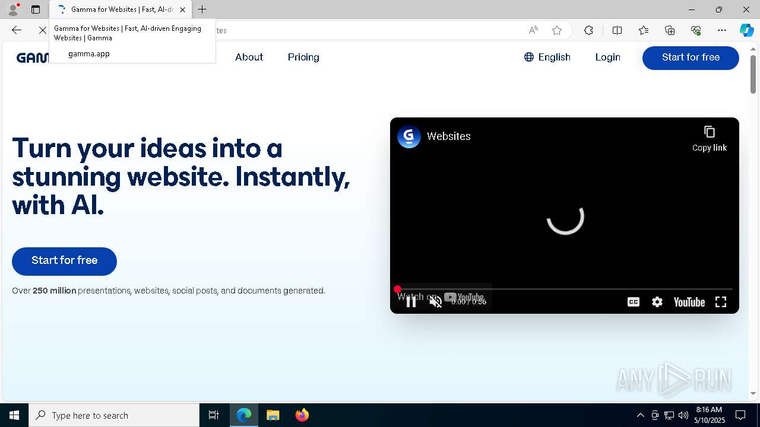Unmute the video audio
This screenshot has width=760, height=427.
[x=436, y=302]
